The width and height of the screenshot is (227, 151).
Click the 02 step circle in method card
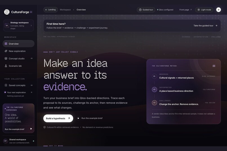point(154,89)
